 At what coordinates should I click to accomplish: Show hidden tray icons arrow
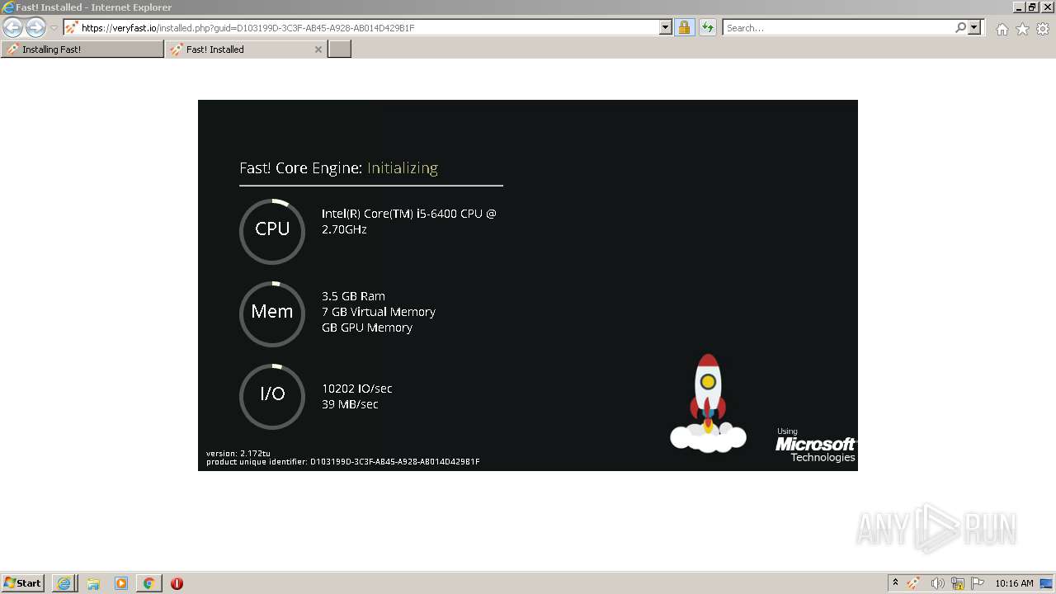click(895, 583)
